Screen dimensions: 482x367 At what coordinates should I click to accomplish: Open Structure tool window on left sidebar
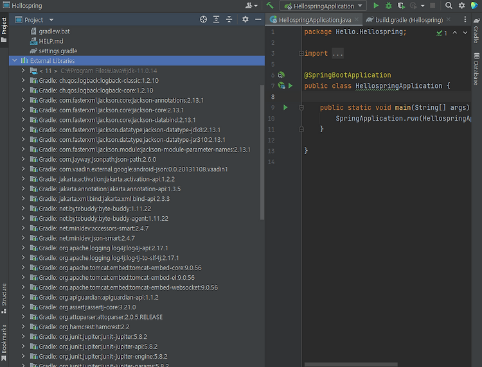pos(4,298)
